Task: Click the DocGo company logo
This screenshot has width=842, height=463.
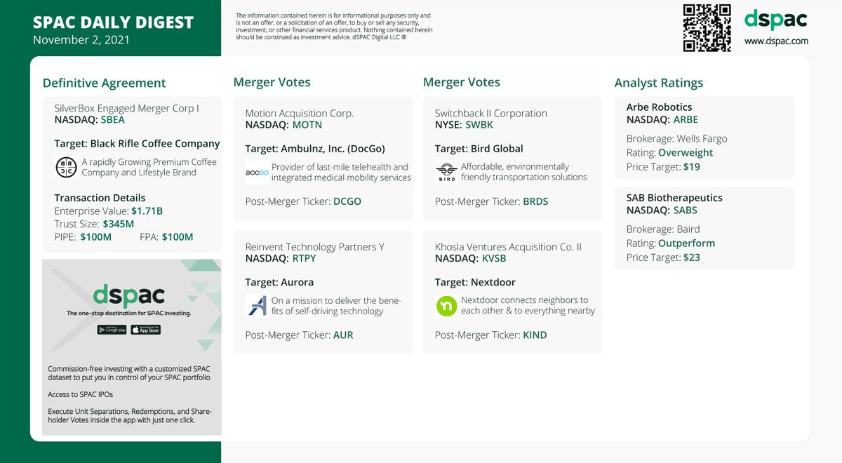Action: coord(257,173)
